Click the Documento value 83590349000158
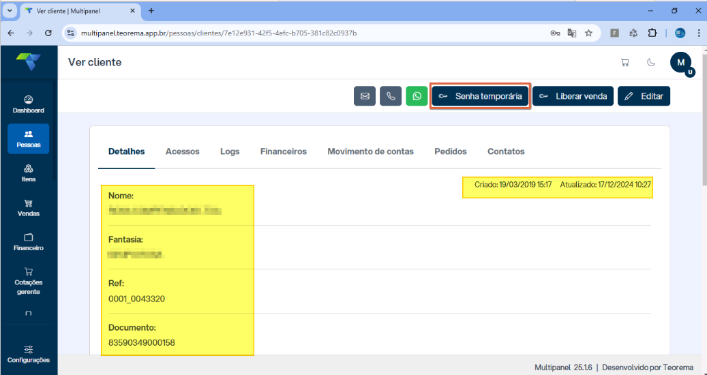The image size is (707, 375). click(142, 343)
